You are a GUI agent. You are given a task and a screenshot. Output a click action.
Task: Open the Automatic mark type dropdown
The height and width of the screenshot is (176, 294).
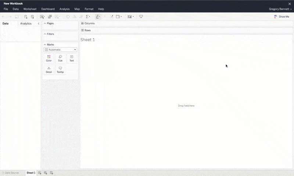tap(60, 50)
